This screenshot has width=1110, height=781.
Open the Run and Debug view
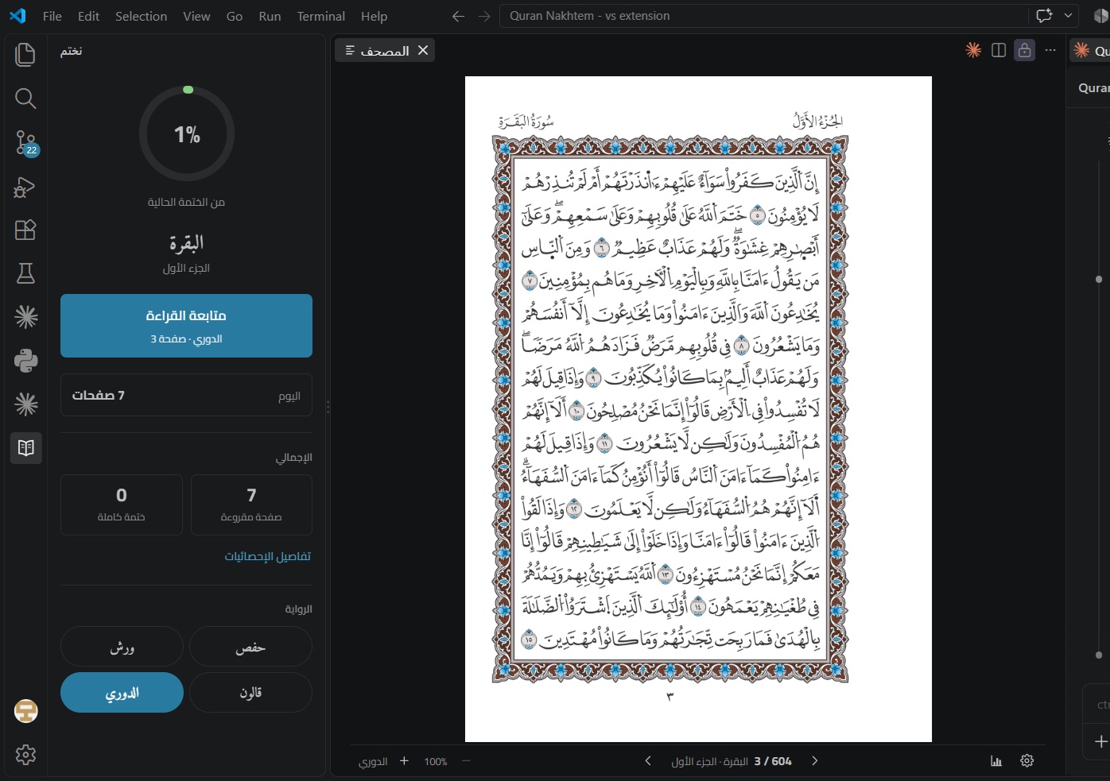coord(25,187)
